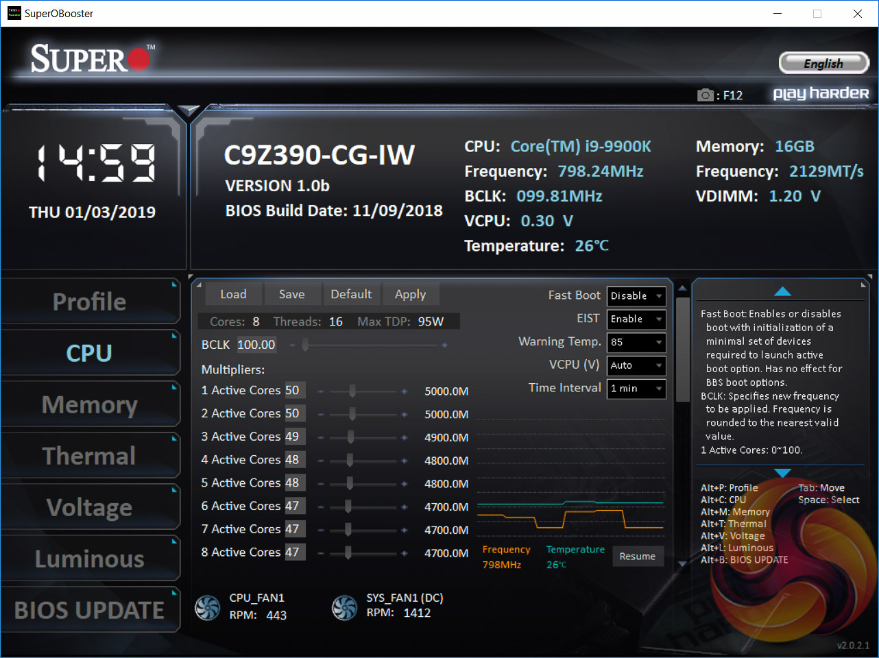Click the CPU name "Core(TM) i9-9900K"

pos(581,147)
